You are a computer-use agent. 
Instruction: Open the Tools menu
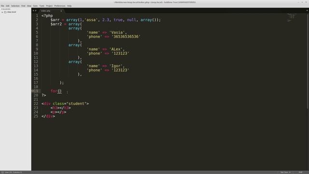coord(42,6)
